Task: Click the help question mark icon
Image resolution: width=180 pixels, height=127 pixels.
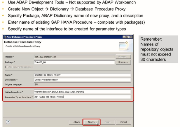Action: tap(8, 122)
